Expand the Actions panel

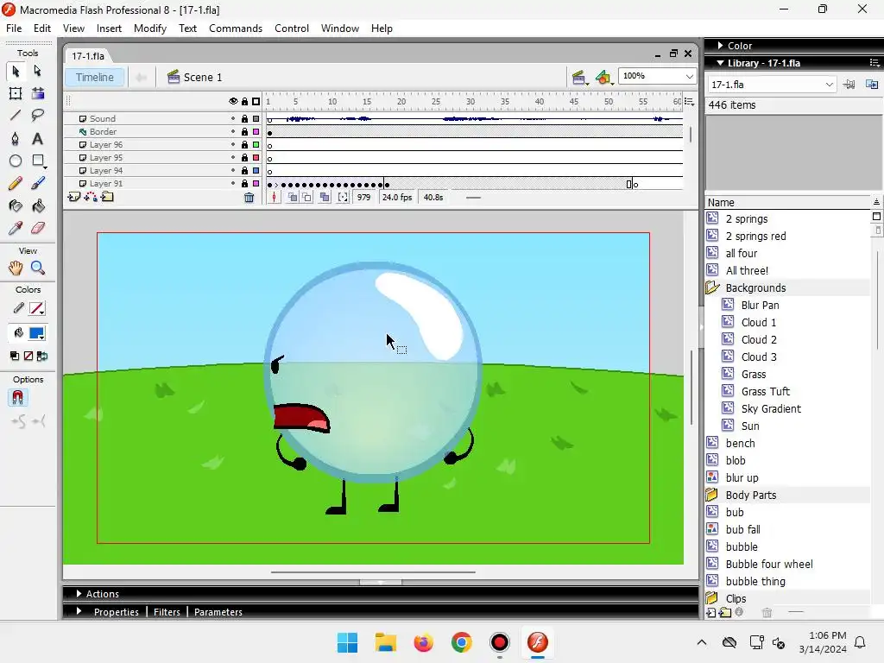click(79, 594)
